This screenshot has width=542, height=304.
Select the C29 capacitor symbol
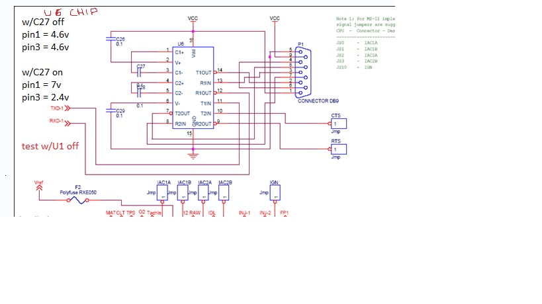coord(111,110)
